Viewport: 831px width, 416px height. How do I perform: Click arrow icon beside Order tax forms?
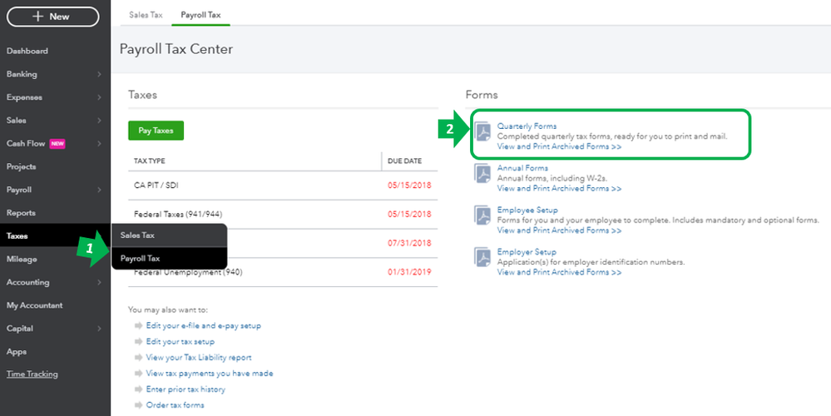tap(139, 405)
